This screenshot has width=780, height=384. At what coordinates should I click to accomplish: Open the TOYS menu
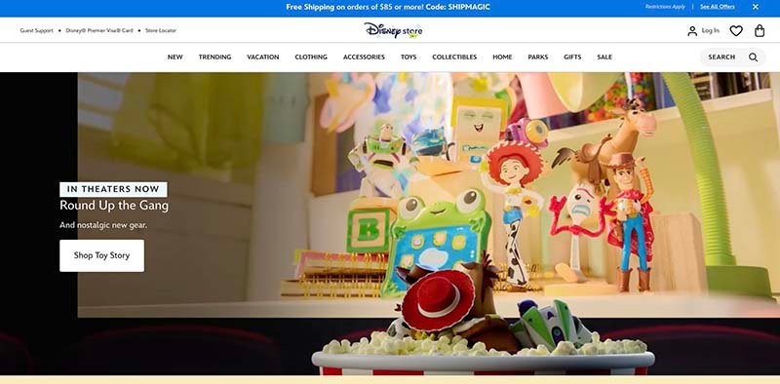409,58
